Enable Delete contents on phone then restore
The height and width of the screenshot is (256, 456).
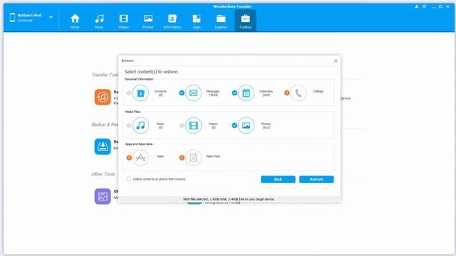pyautogui.click(x=128, y=178)
